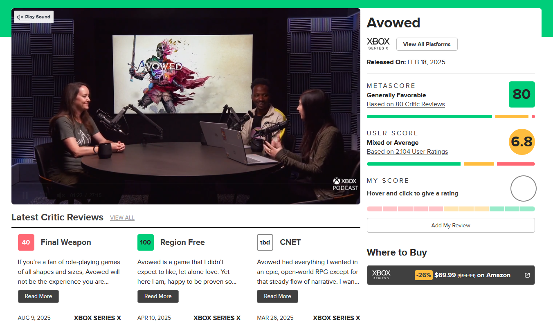This screenshot has width=553, height=332.
Task: Click the green 100 score badge for Region Free
Action: pos(145,242)
